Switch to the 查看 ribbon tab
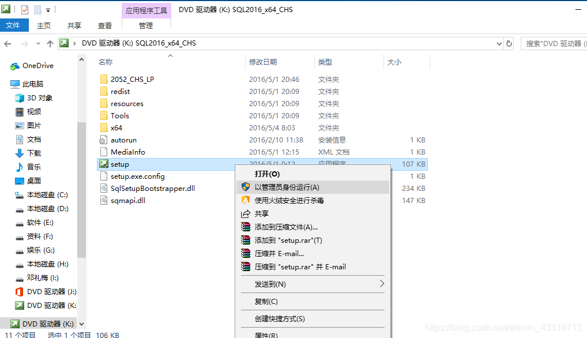Screen dimensions: 587x338 105,25
